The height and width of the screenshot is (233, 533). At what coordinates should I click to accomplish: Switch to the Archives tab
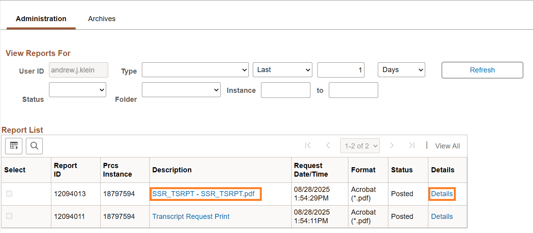102,18
